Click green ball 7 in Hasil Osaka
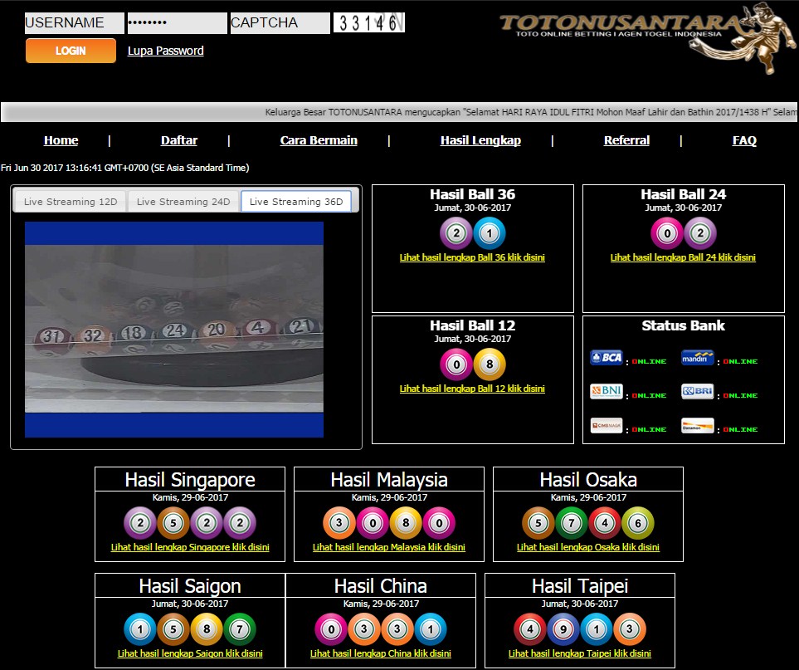This screenshot has height=670, width=799. [571, 523]
